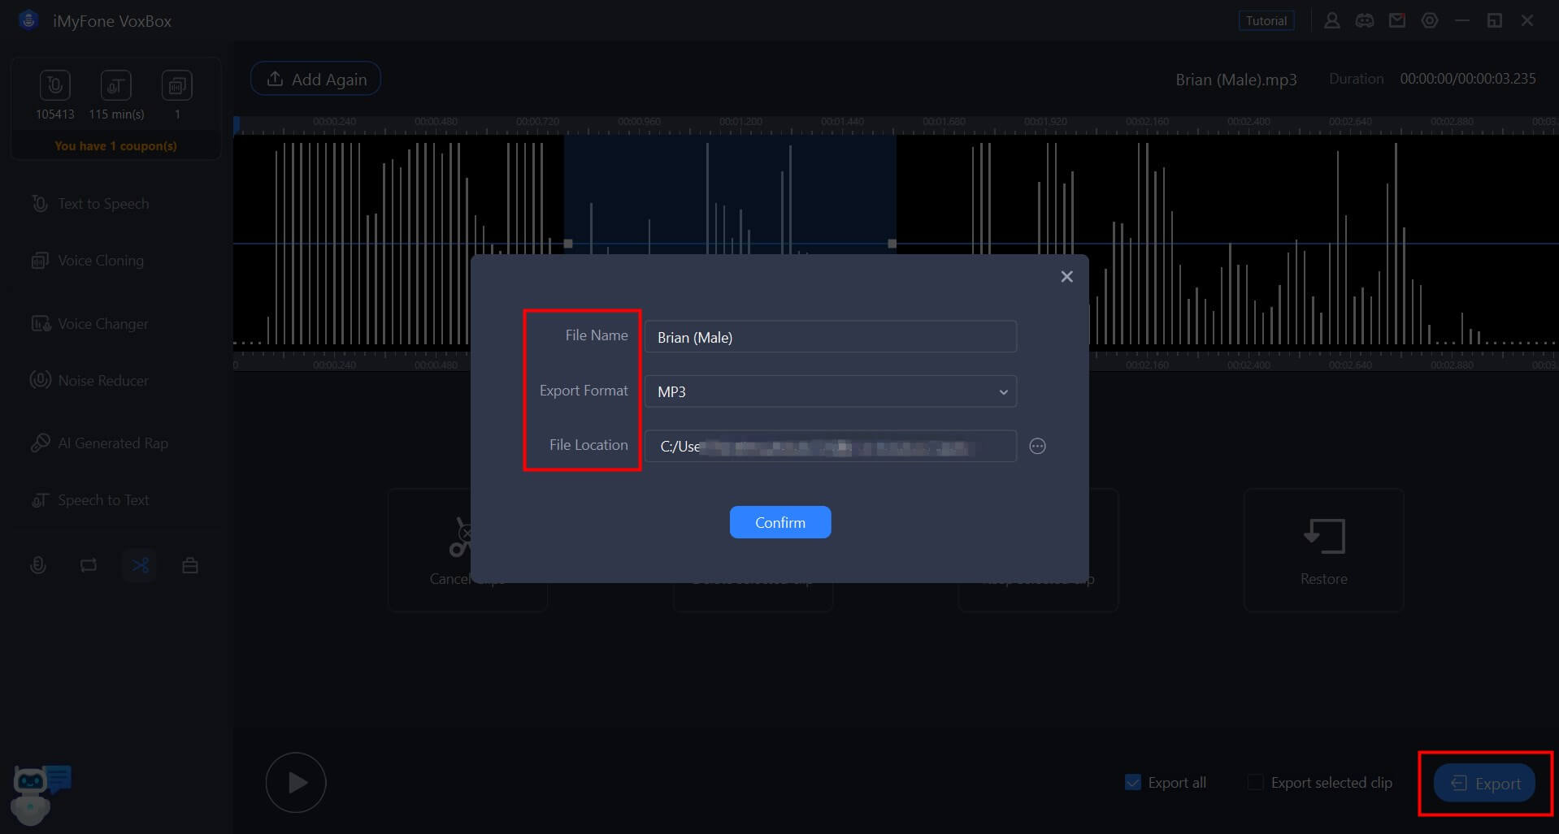Open the toolbox briefcase icon

pos(190,565)
